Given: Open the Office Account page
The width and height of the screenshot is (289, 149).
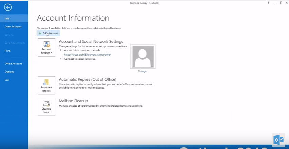Looking at the screenshot, I should click(14, 64).
